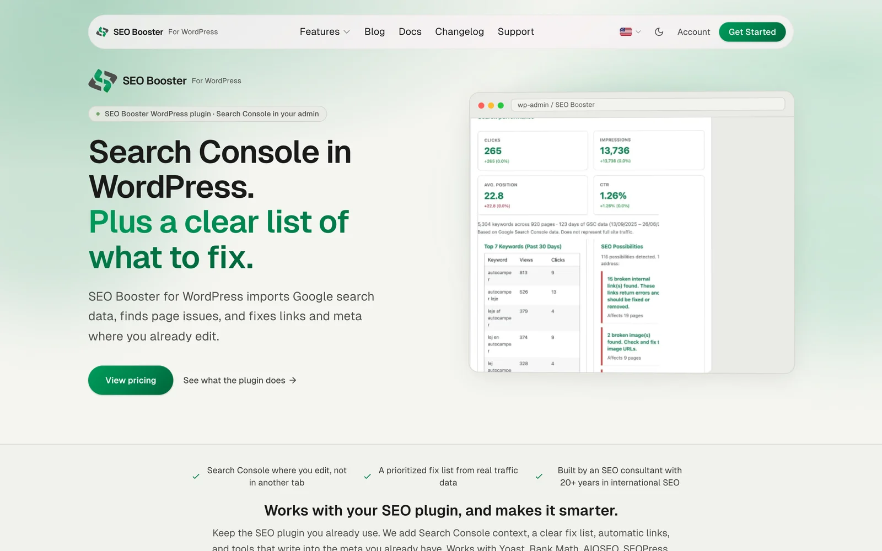882x551 pixels.
Task: Open the Account link
Action: [x=693, y=32]
